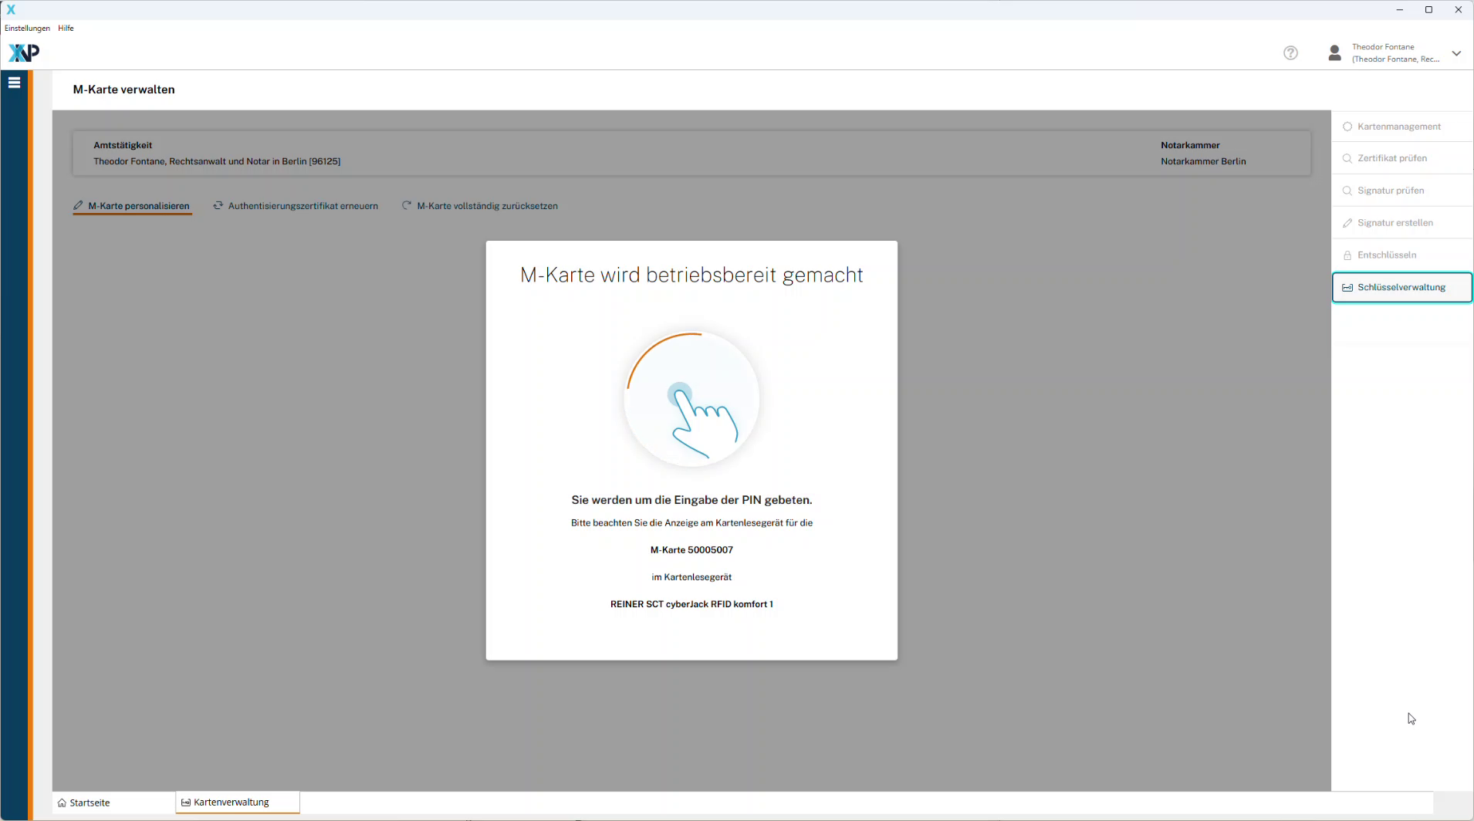This screenshot has width=1474, height=821.
Task: Click the XNP logo
Action: 23,52
